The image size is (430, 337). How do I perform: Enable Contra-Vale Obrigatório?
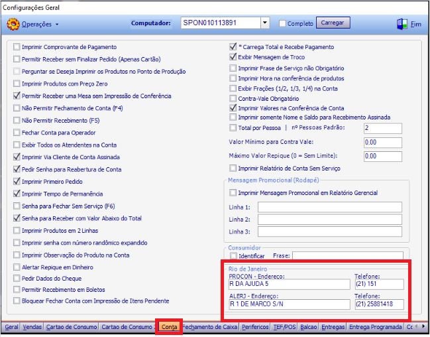(x=233, y=98)
